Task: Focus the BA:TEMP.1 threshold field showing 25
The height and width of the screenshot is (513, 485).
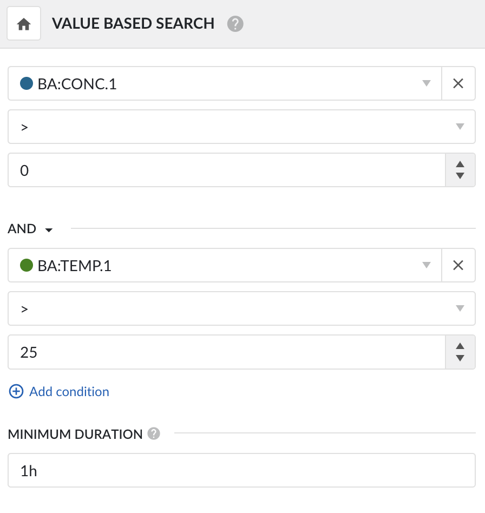Action: tap(226, 352)
